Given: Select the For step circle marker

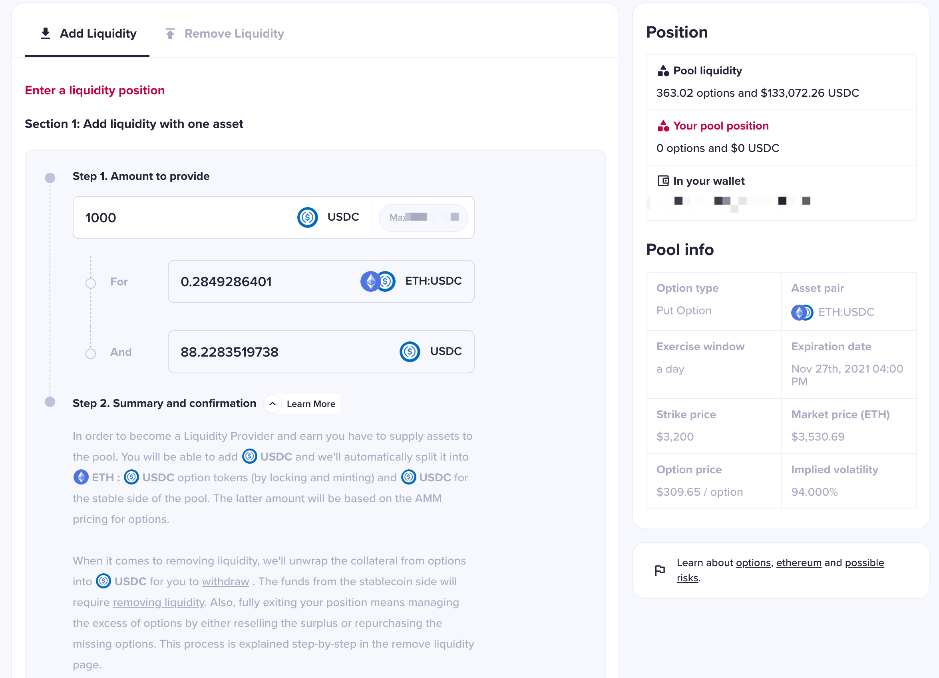Looking at the screenshot, I should tap(91, 283).
